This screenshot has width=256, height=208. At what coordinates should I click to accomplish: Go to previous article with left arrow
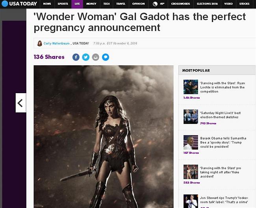coord(21,103)
